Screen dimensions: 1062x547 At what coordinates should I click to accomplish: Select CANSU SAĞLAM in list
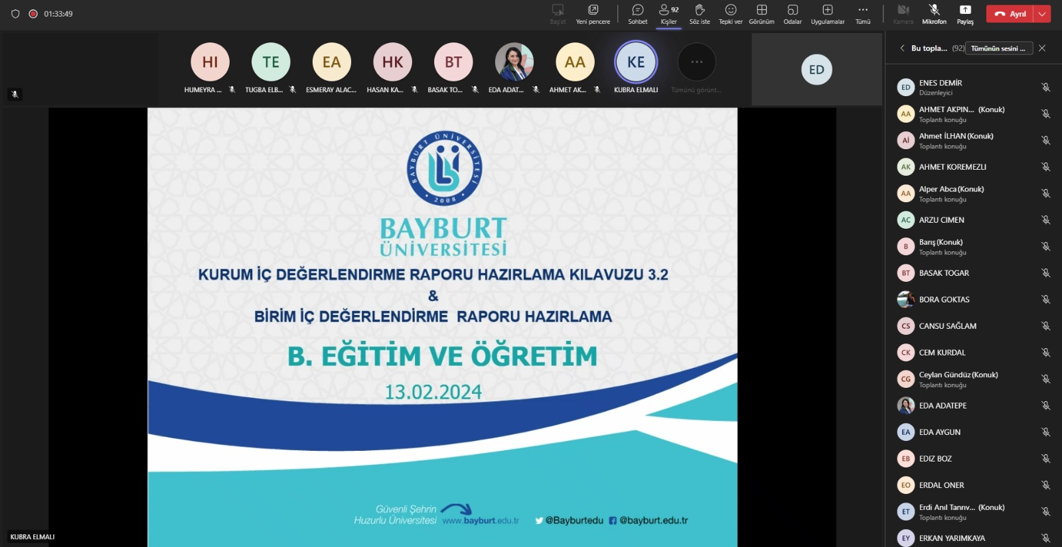974,326
